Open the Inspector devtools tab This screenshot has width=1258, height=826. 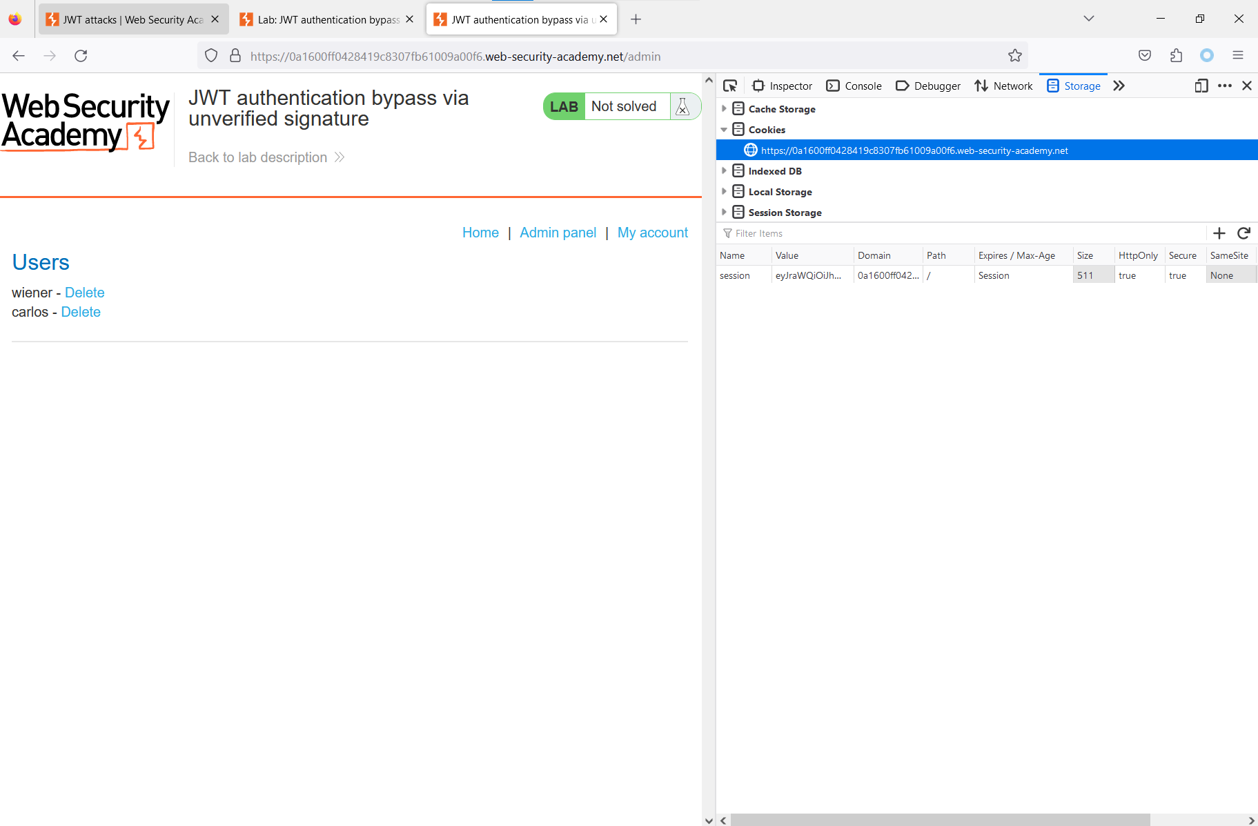[782, 86]
